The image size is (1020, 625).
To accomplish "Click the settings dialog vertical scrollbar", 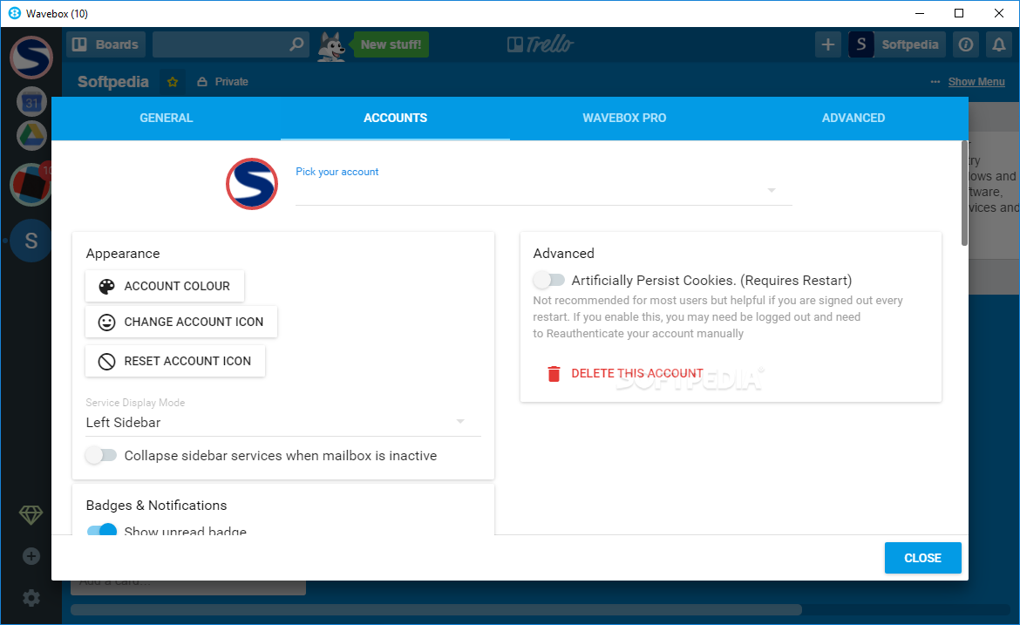I will coord(964,194).
